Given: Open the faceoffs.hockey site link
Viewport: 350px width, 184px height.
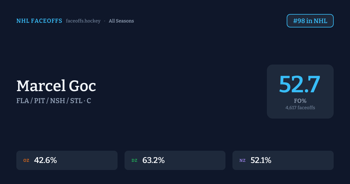Looking at the screenshot, I should [x=83, y=21].
